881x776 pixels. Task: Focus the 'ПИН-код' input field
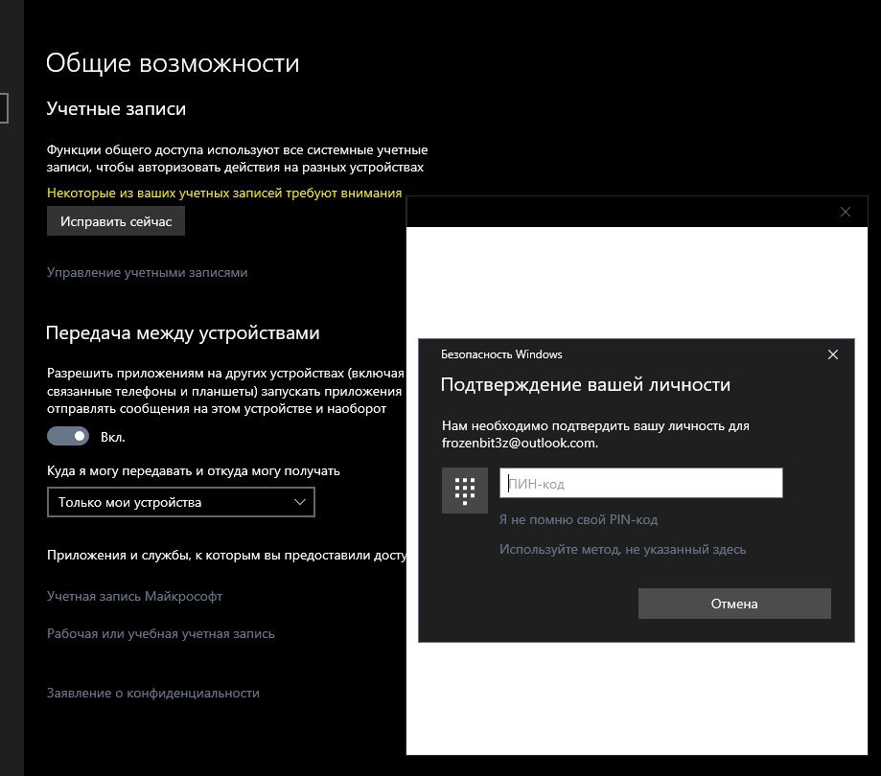pyautogui.click(x=641, y=483)
